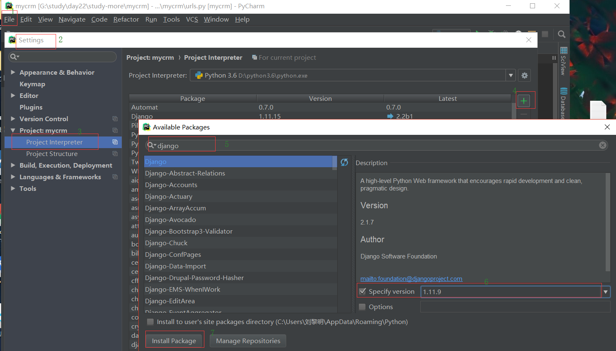The image size is (616, 351).
Task: Open the VCS menu
Action: (x=192, y=19)
